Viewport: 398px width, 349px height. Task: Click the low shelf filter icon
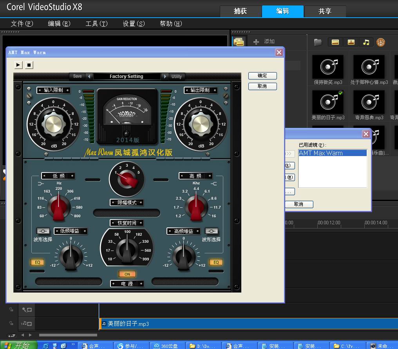pyautogui.click(x=41, y=184)
